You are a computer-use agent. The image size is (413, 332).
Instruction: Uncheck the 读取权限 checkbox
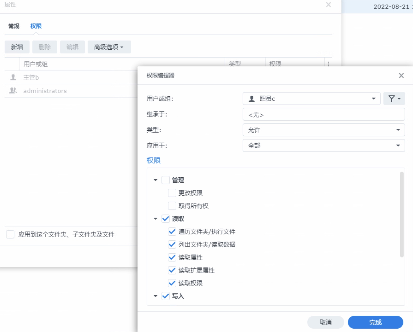click(172, 283)
